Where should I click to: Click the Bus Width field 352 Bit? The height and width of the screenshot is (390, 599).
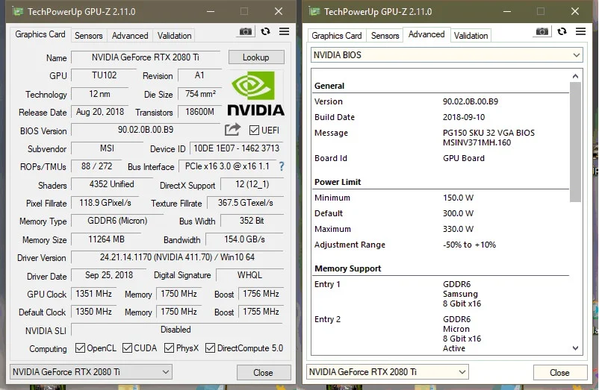click(252, 220)
